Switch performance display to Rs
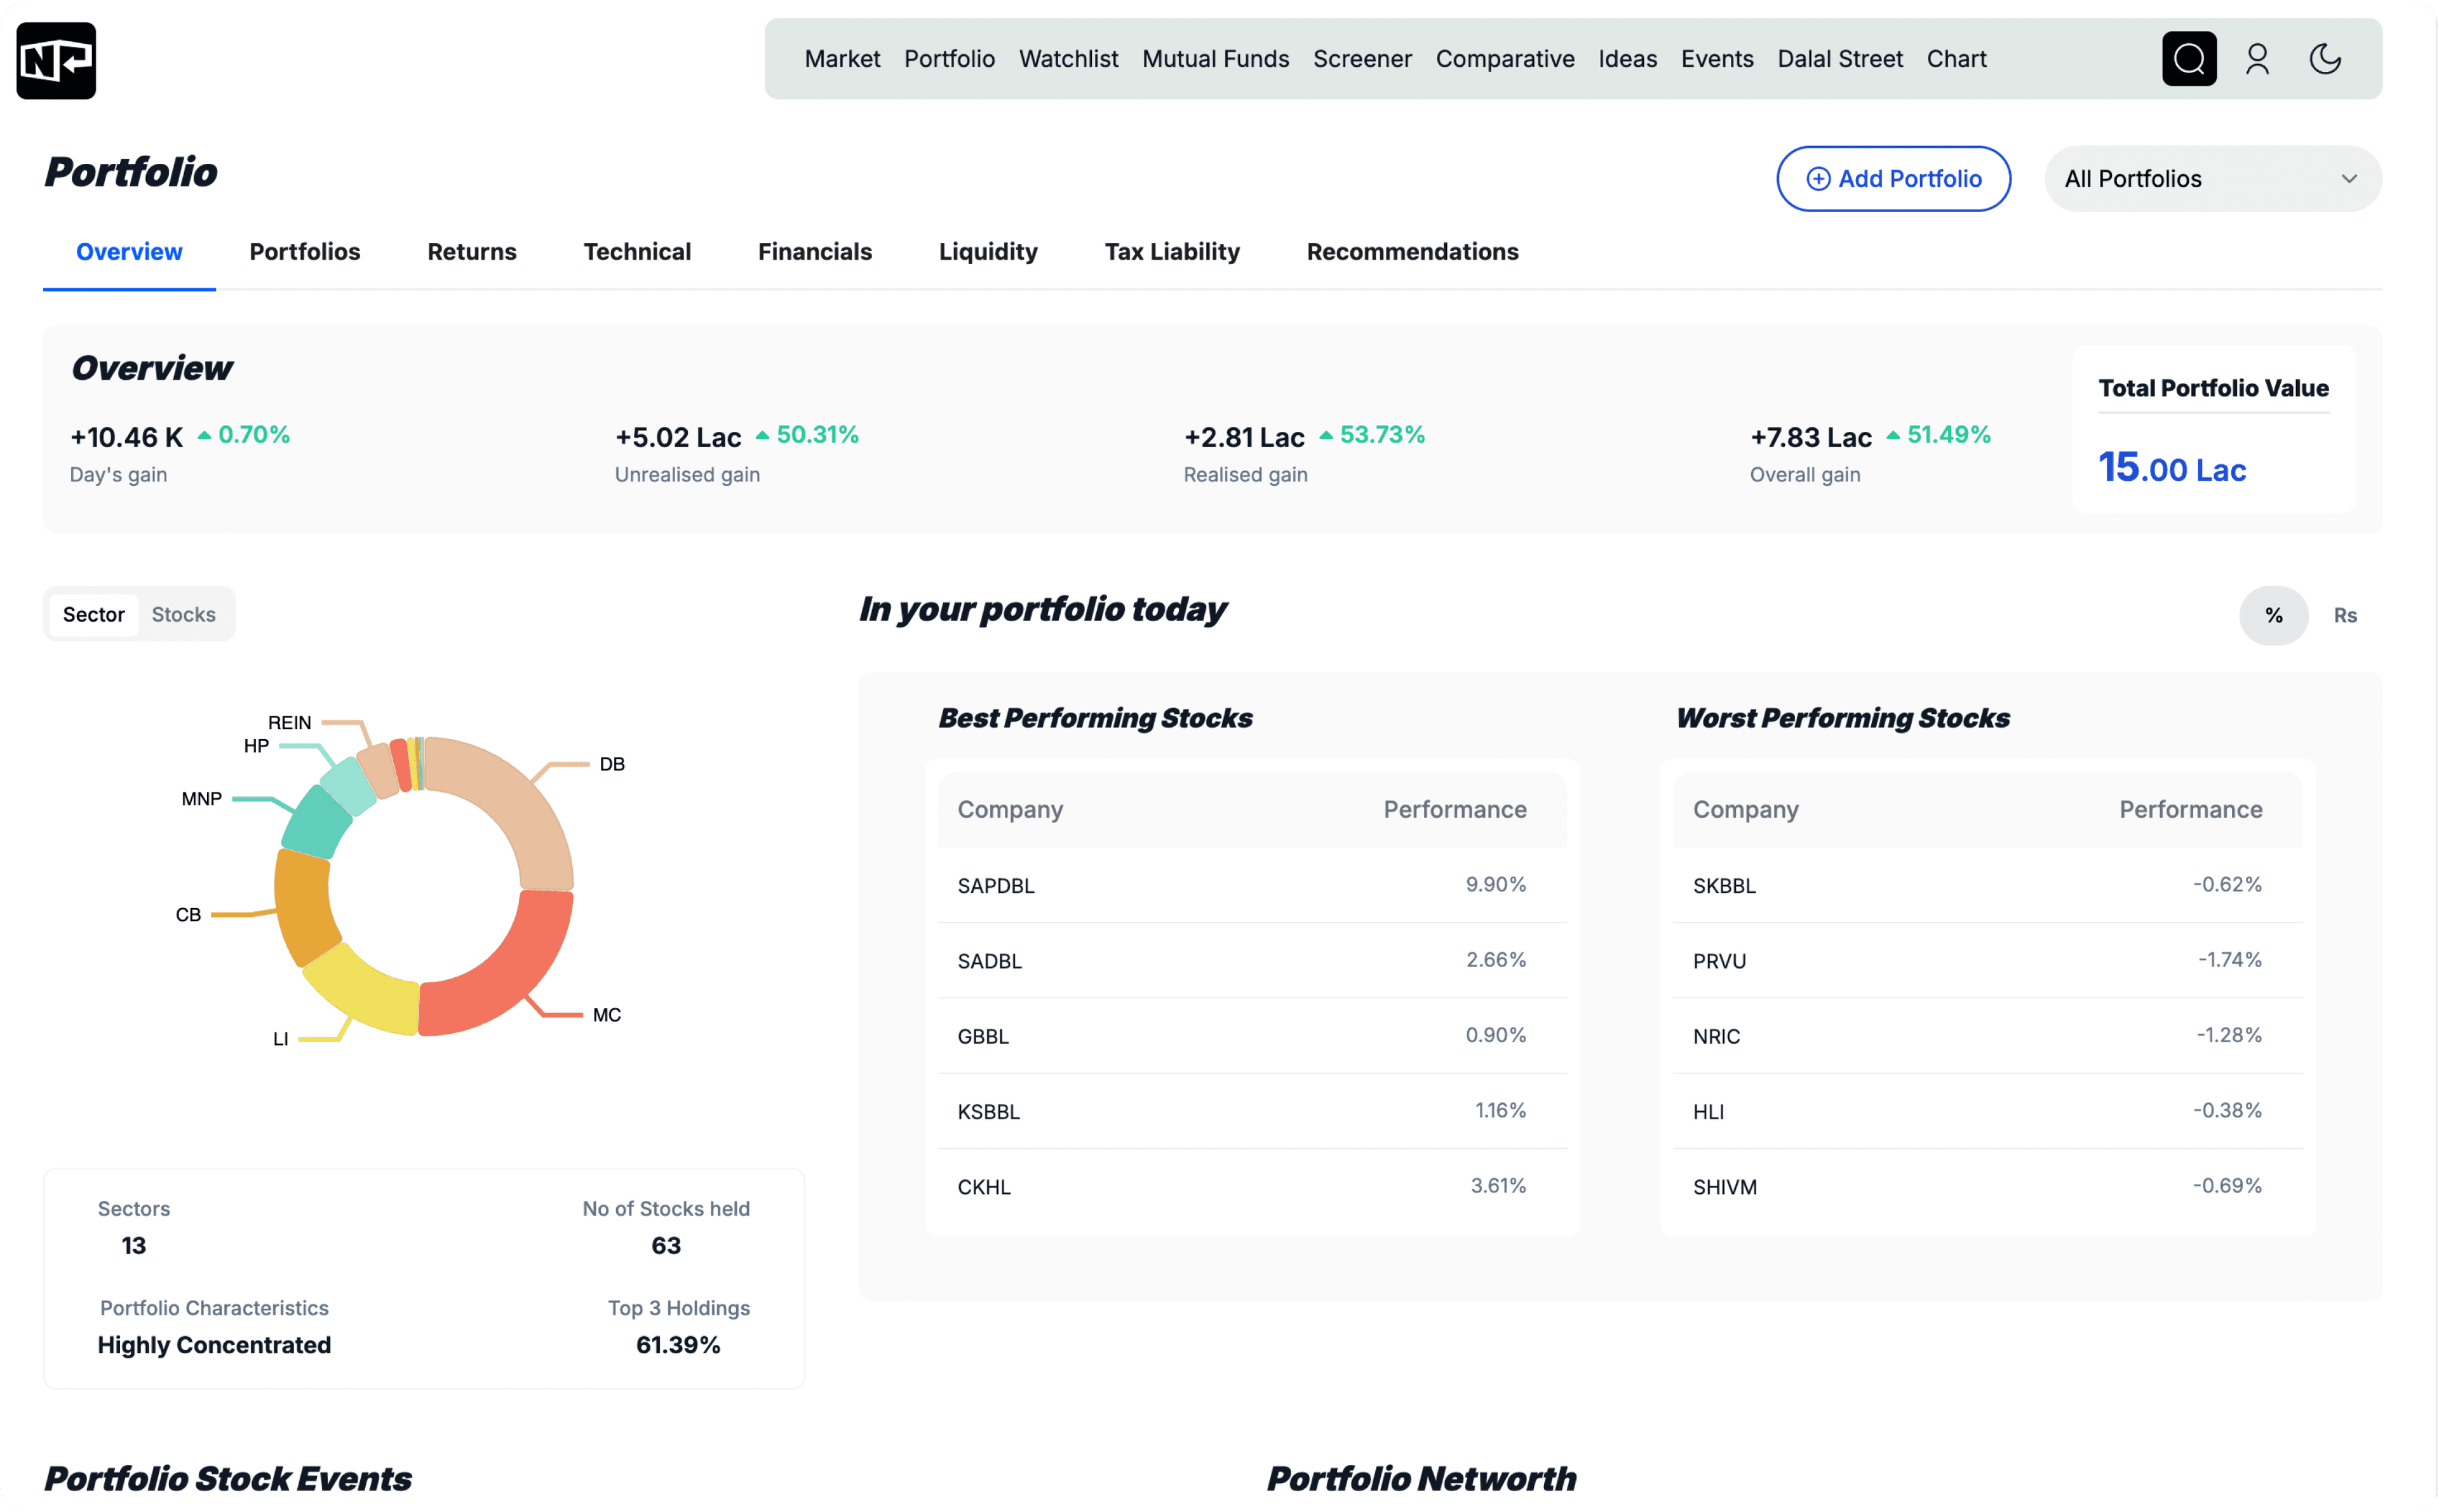This screenshot has height=1512, width=2439. pyautogui.click(x=2346, y=615)
